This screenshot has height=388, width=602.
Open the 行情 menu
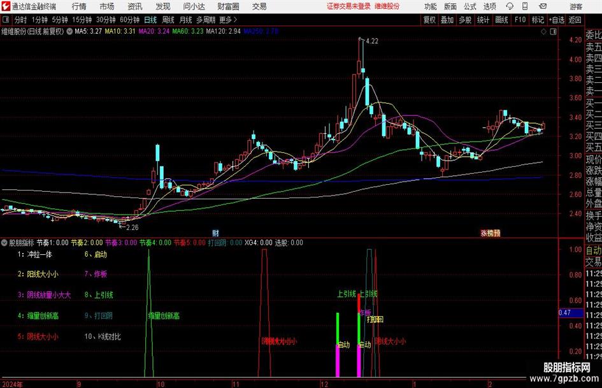pyautogui.click(x=79, y=6)
